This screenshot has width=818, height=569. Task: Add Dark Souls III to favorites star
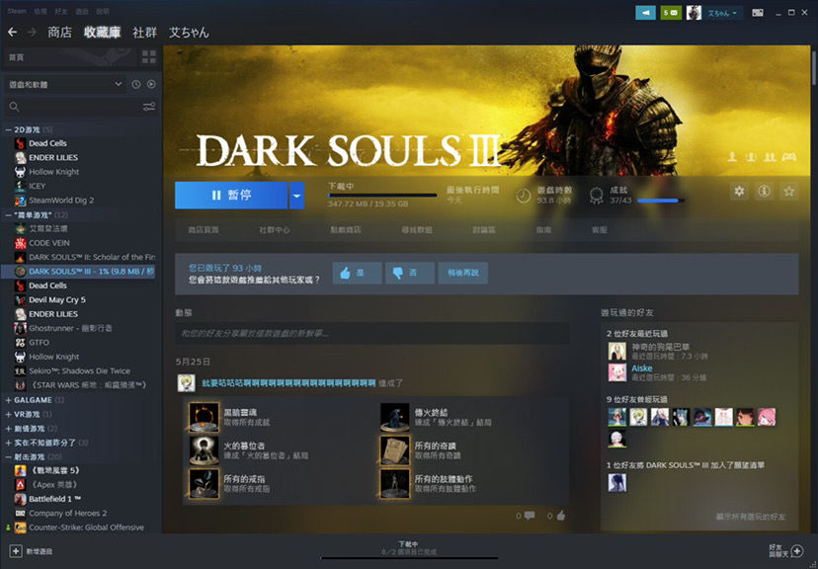click(x=788, y=192)
